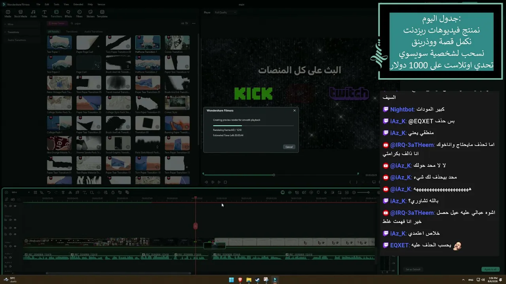Add Tear Paper 1 using its plus icon

click(x=69, y=47)
